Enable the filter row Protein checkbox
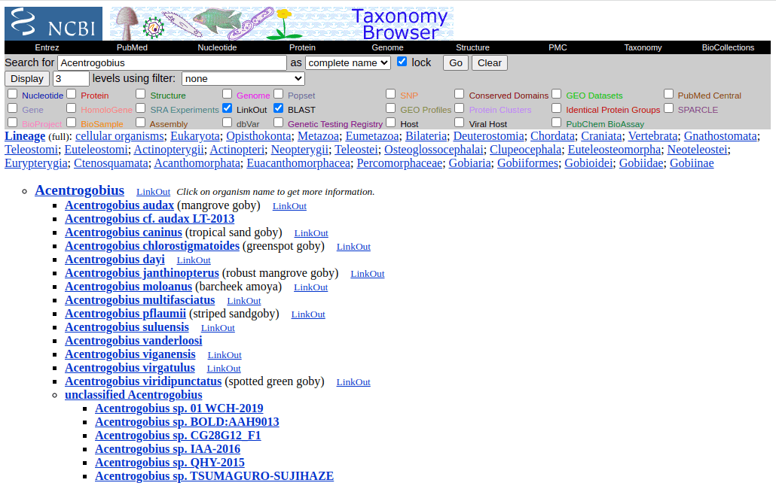Viewport: 776px width, 495px height. click(72, 94)
